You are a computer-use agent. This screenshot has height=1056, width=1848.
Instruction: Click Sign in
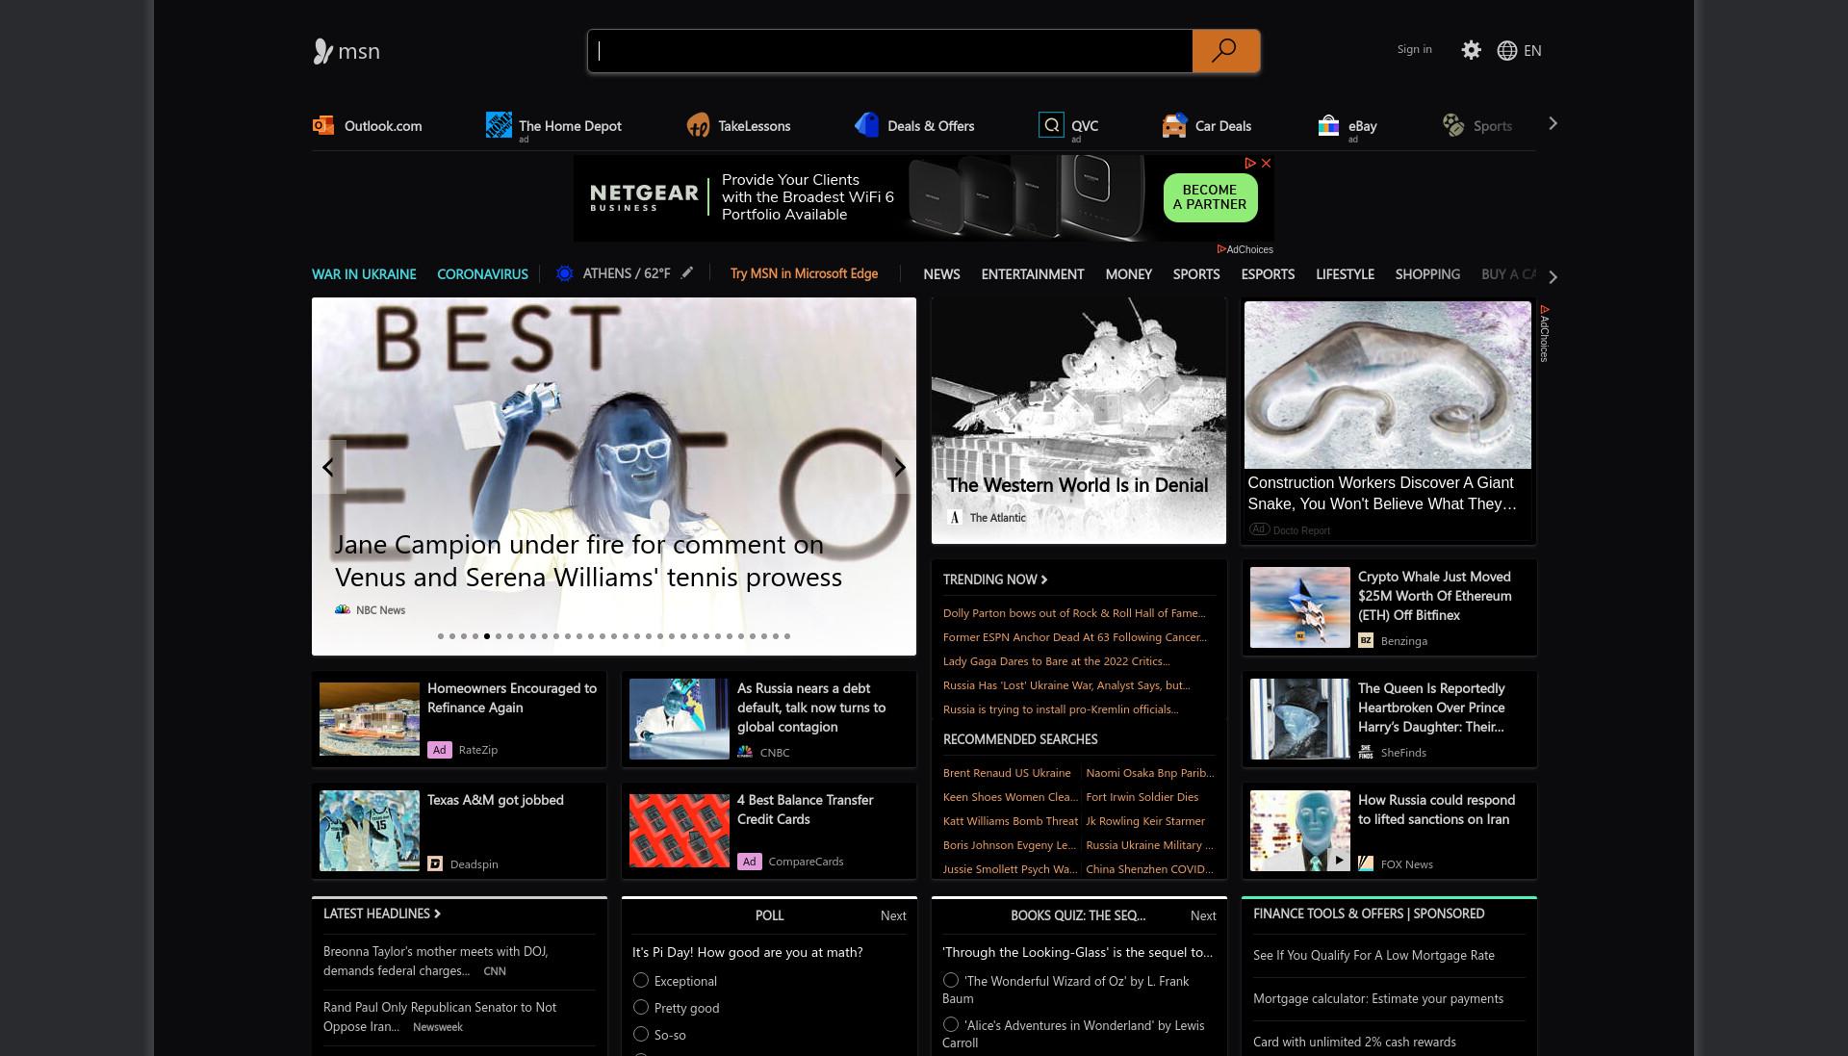coord(1414,49)
